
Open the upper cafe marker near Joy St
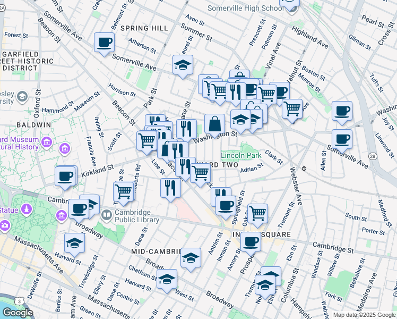[x=342, y=112]
